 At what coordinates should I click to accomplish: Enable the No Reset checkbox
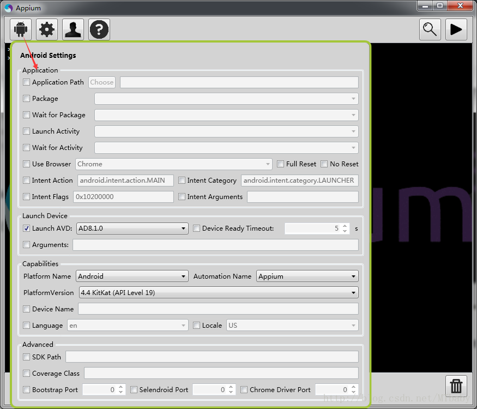tap(324, 164)
